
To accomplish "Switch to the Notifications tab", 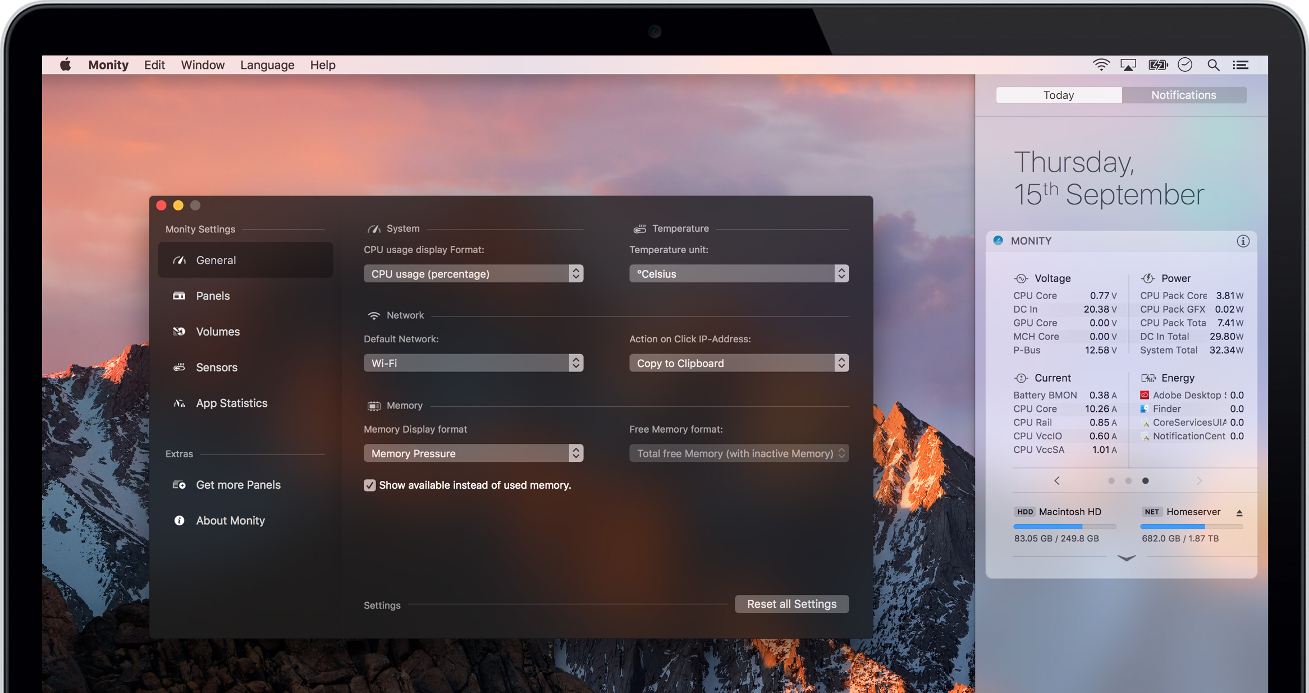I will tap(1184, 95).
